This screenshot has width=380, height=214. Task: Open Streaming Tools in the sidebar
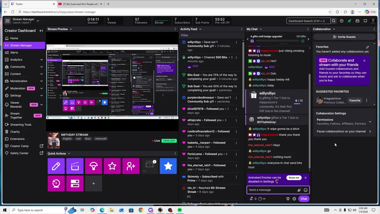pos(24,125)
